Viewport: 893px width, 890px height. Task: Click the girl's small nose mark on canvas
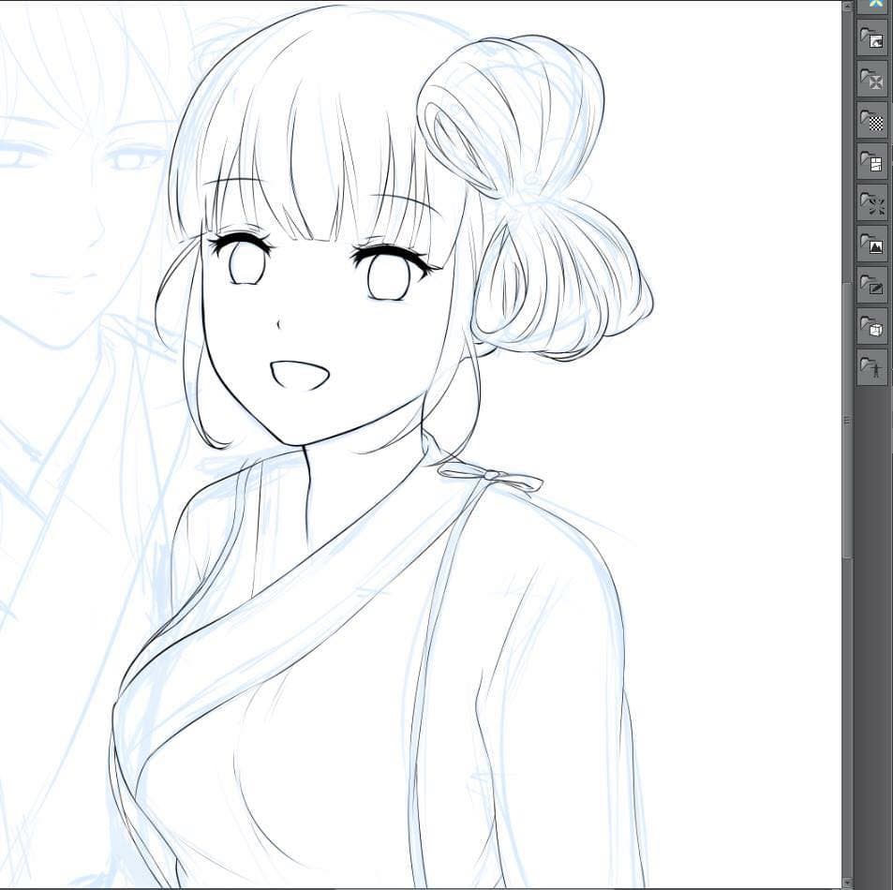pyautogui.click(x=278, y=325)
